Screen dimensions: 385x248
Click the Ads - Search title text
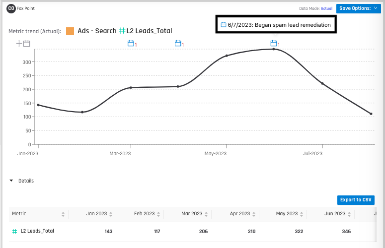tap(97, 31)
